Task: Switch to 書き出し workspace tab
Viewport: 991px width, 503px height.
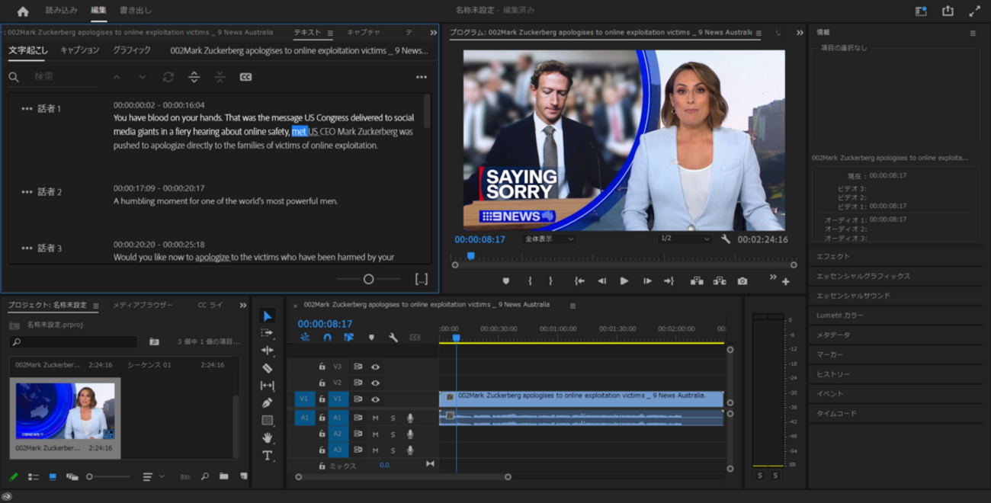Action: [x=136, y=11]
